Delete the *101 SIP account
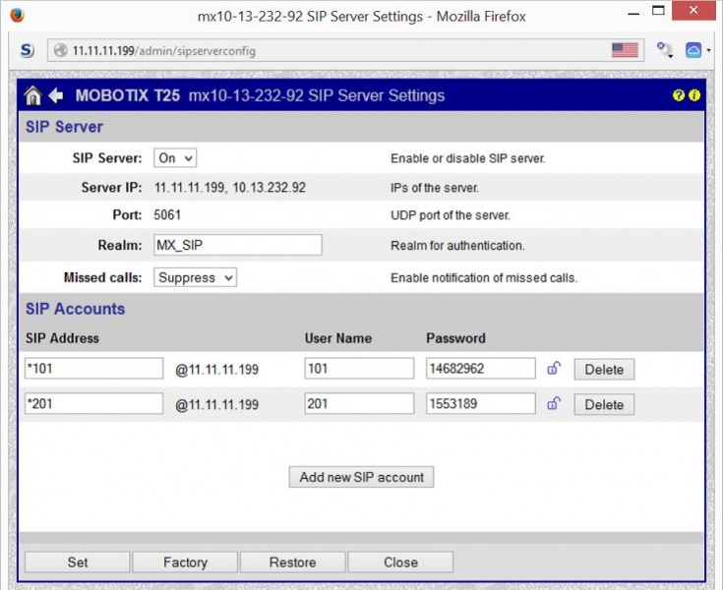 tap(604, 369)
